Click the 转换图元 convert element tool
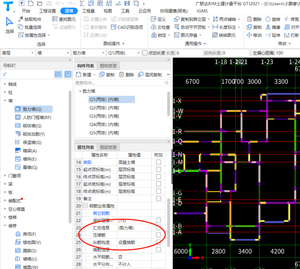This screenshot has width=300, height=269. tap(224, 35)
